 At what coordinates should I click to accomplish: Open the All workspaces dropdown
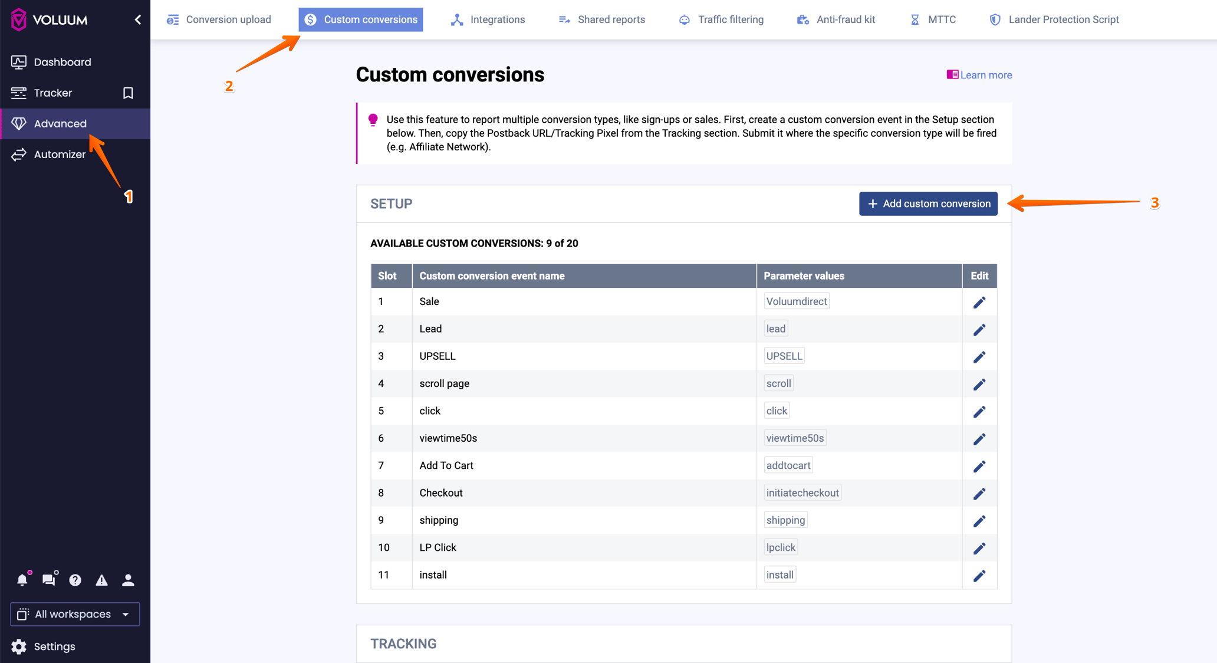coord(74,614)
